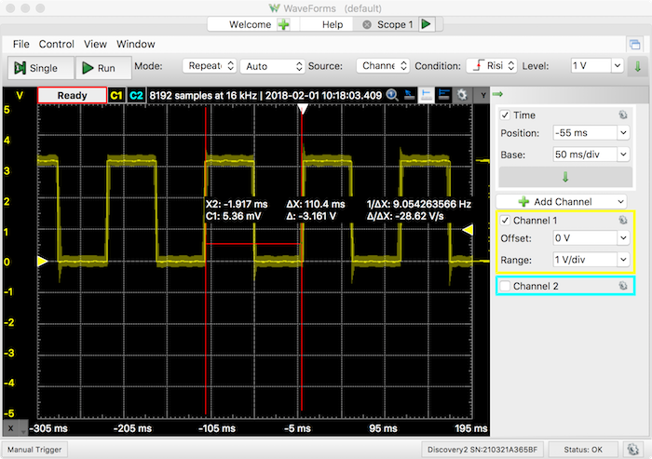Viewport: 652px width, 459px height.
Task: Click the Manual Trigger button
Action: pyautogui.click(x=34, y=450)
